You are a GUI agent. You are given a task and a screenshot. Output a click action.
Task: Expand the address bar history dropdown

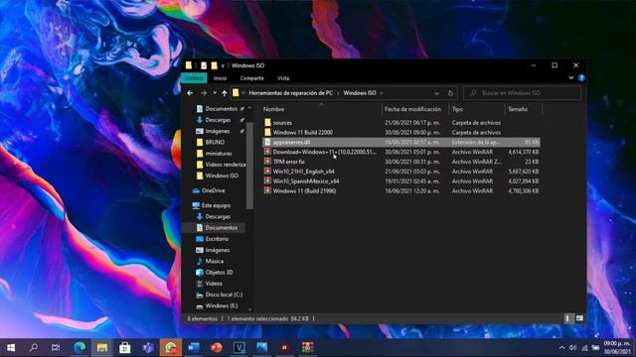(x=436, y=93)
